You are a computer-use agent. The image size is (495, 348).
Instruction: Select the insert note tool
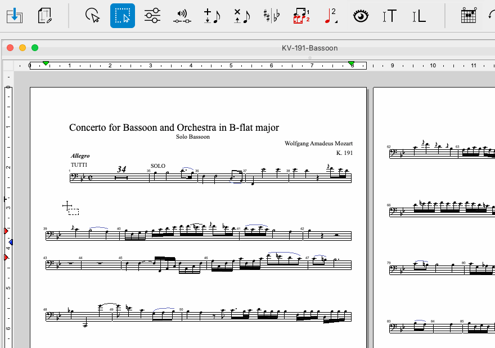coord(211,16)
